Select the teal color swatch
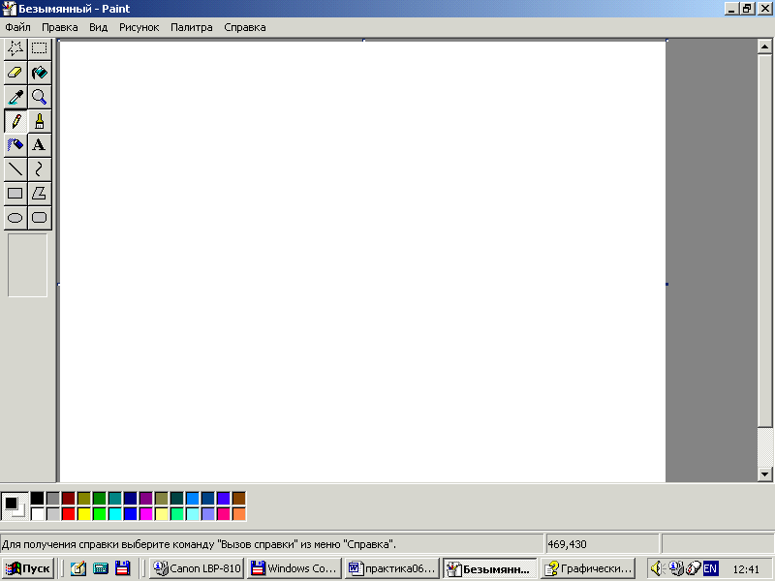 115,498
